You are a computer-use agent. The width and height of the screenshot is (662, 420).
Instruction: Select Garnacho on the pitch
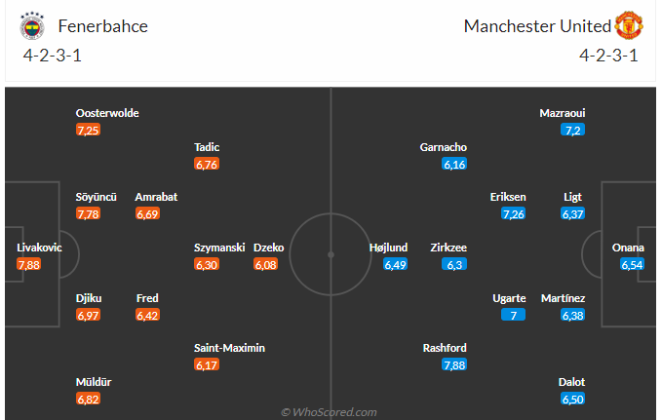point(443,147)
